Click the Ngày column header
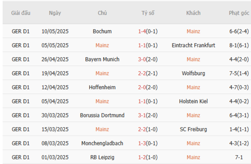 (x=55, y=13)
